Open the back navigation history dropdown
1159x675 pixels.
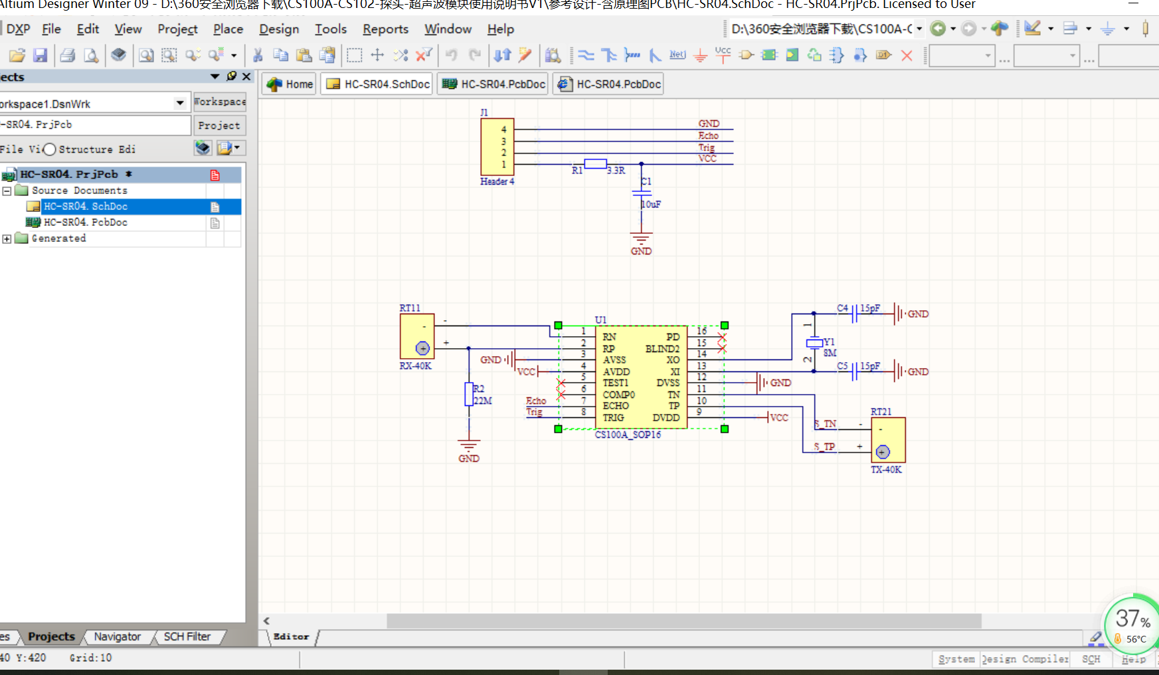(953, 29)
